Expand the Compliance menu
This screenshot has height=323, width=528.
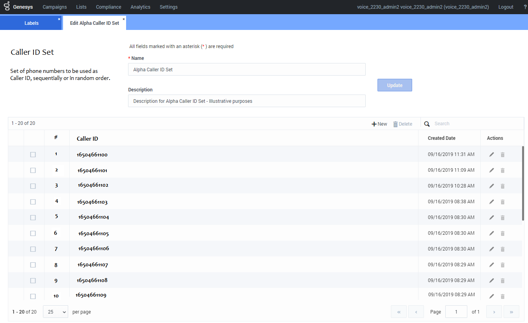[x=108, y=7]
